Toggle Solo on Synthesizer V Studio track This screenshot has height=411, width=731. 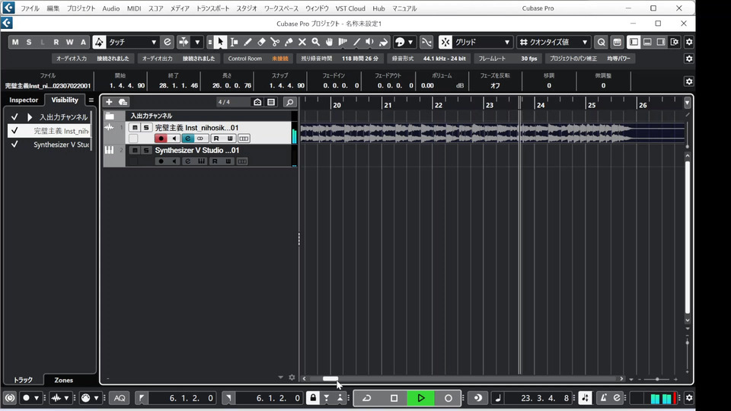point(146,150)
